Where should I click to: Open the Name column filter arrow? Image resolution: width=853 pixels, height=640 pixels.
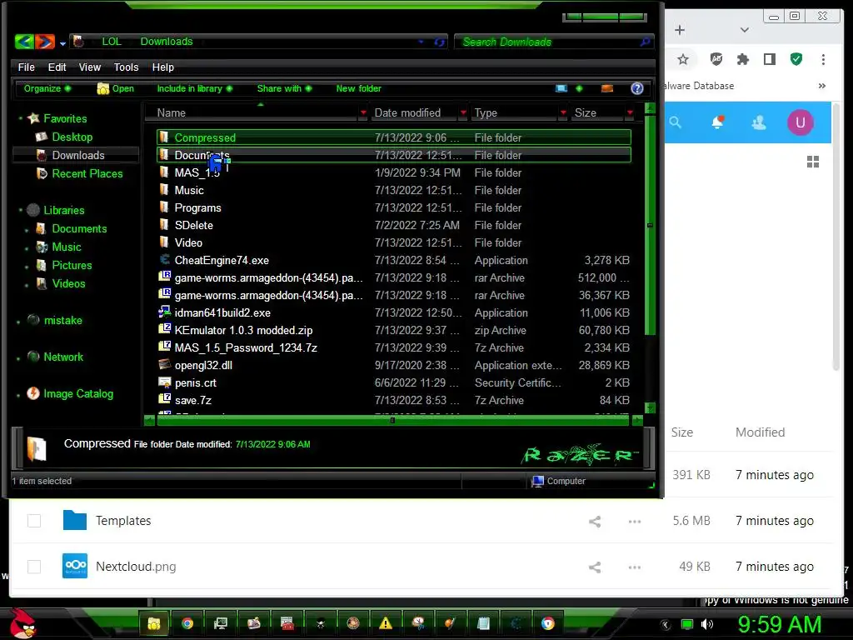coord(363,112)
